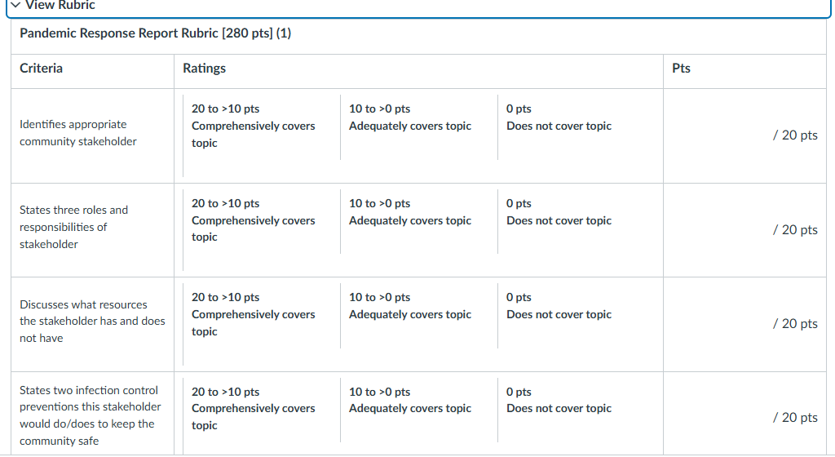This screenshot has height=457, width=835.
Task: Click the Pandemic Response Report Rubric title
Action: (155, 33)
